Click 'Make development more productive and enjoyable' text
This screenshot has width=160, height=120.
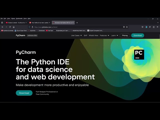(x=52, y=85)
